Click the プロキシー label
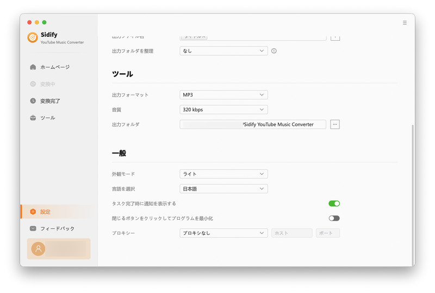The width and height of the screenshot is (435, 293). 123,233
